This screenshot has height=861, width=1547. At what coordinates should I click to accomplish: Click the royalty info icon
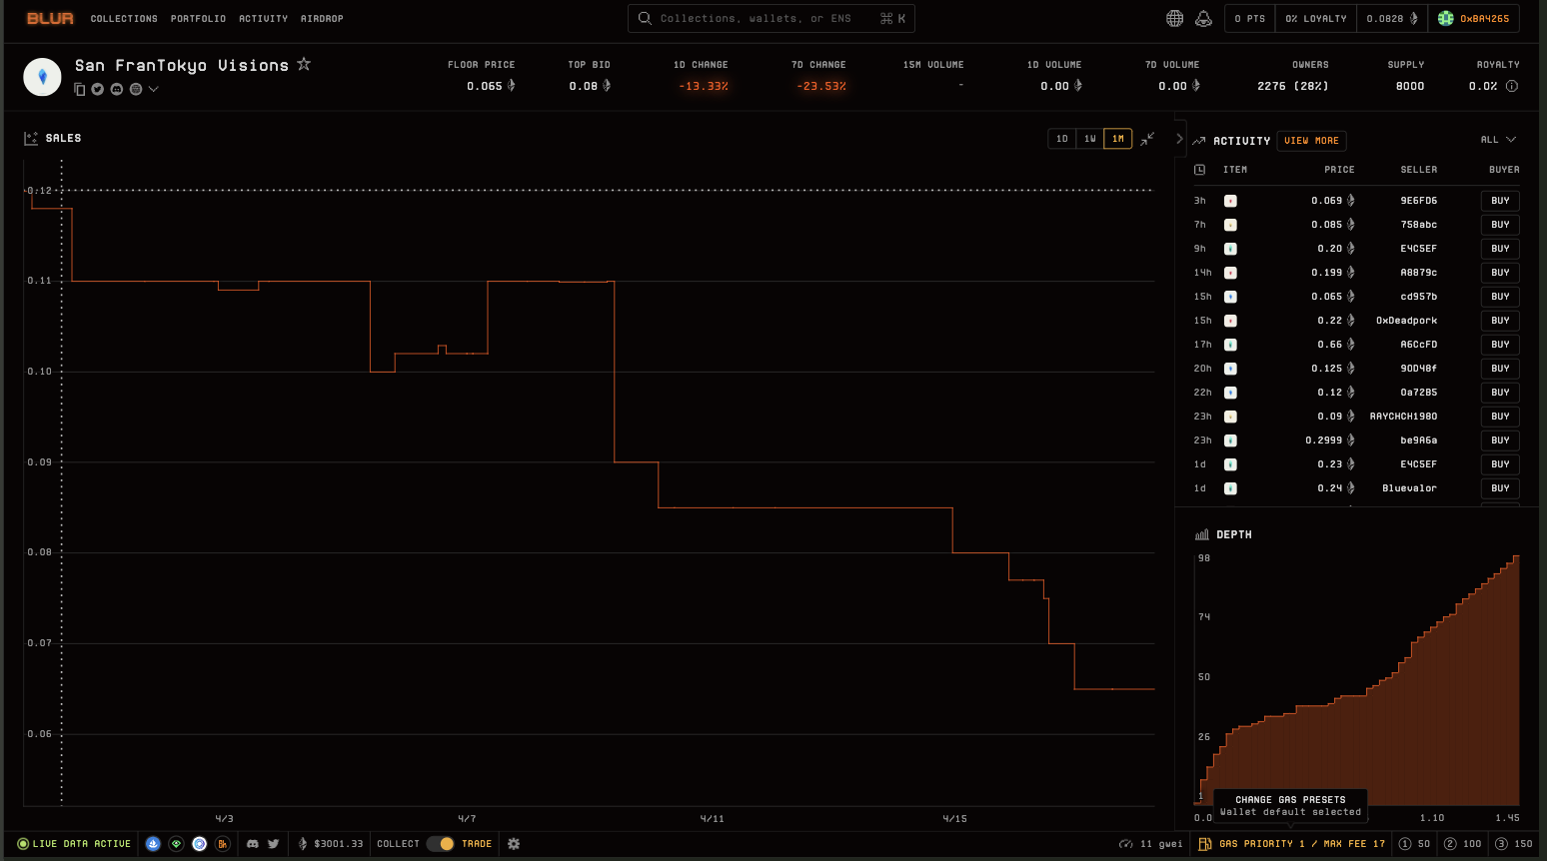pos(1512,86)
